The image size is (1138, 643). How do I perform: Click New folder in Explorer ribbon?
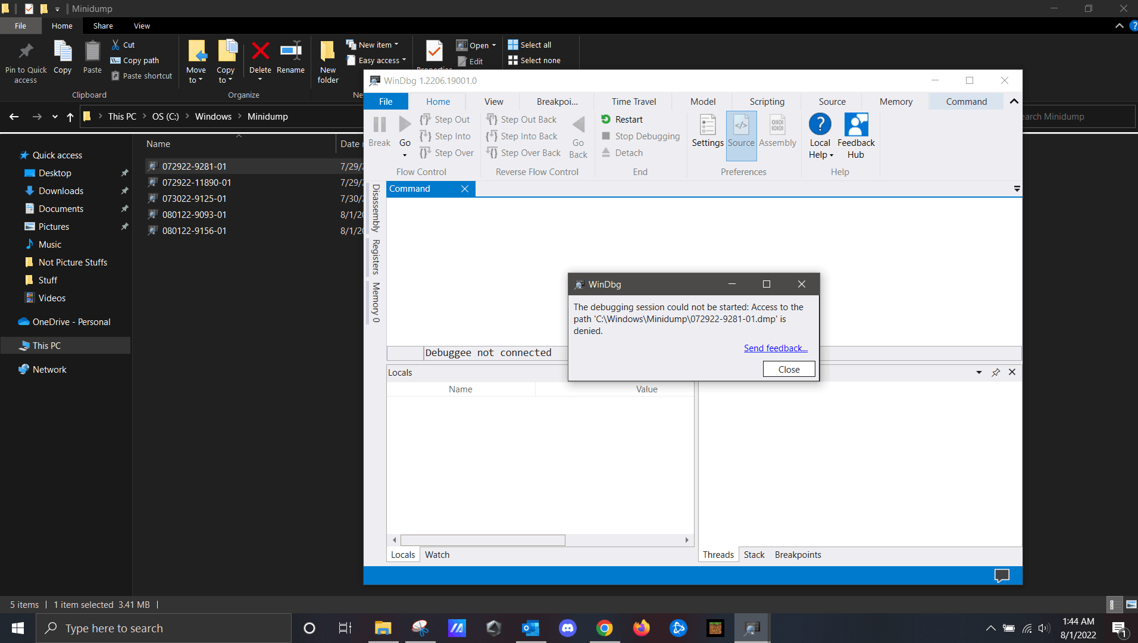click(x=328, y=62)
